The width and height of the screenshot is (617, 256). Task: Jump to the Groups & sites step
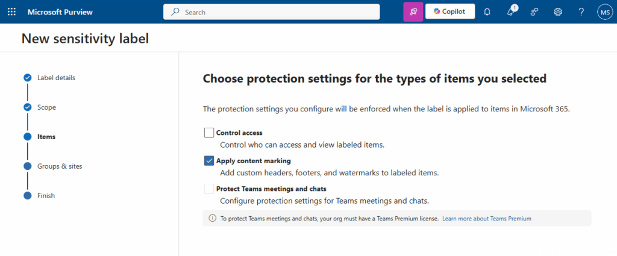point(59,166)
